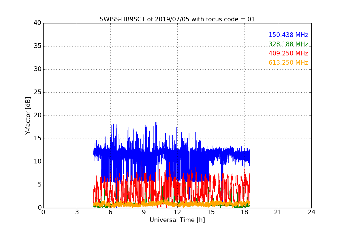Click the Y-factor [dB] axis label
This screenshot has height=231, width=346.
[x=28, y=115]
